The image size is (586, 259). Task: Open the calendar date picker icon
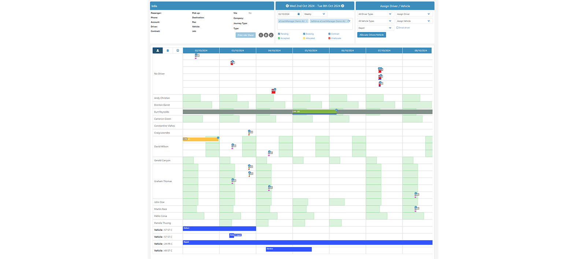tap(298, 14)
